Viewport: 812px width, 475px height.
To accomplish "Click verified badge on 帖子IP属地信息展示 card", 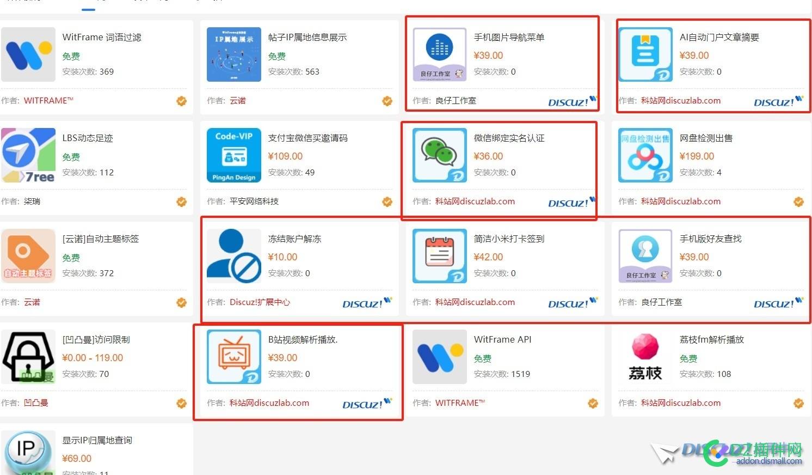I will click(387, 101).
